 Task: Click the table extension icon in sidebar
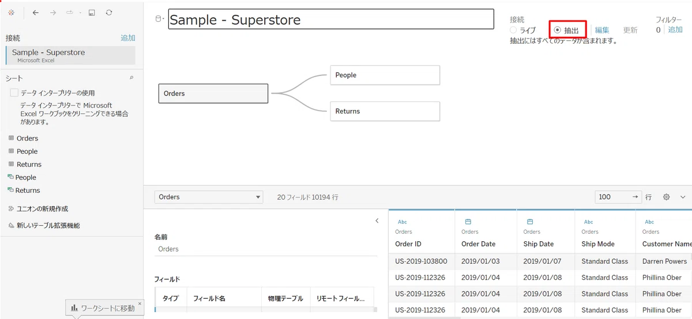pos(11,226)
